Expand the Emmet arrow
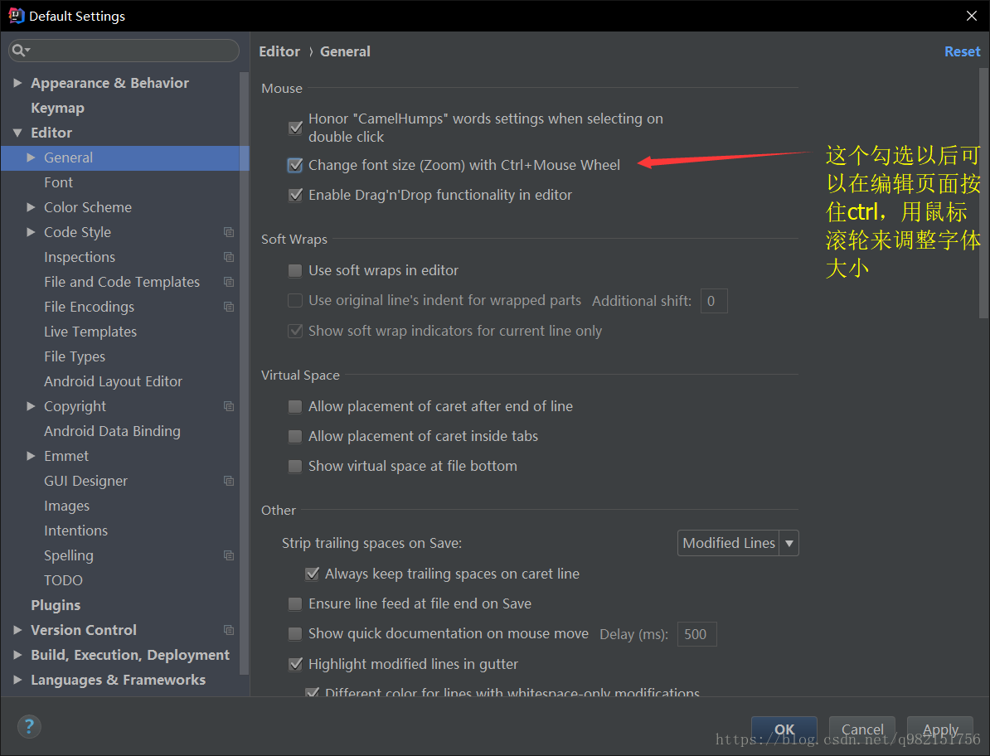The height and width of the screenshot is (756, 990). click(x=31, y=456)
